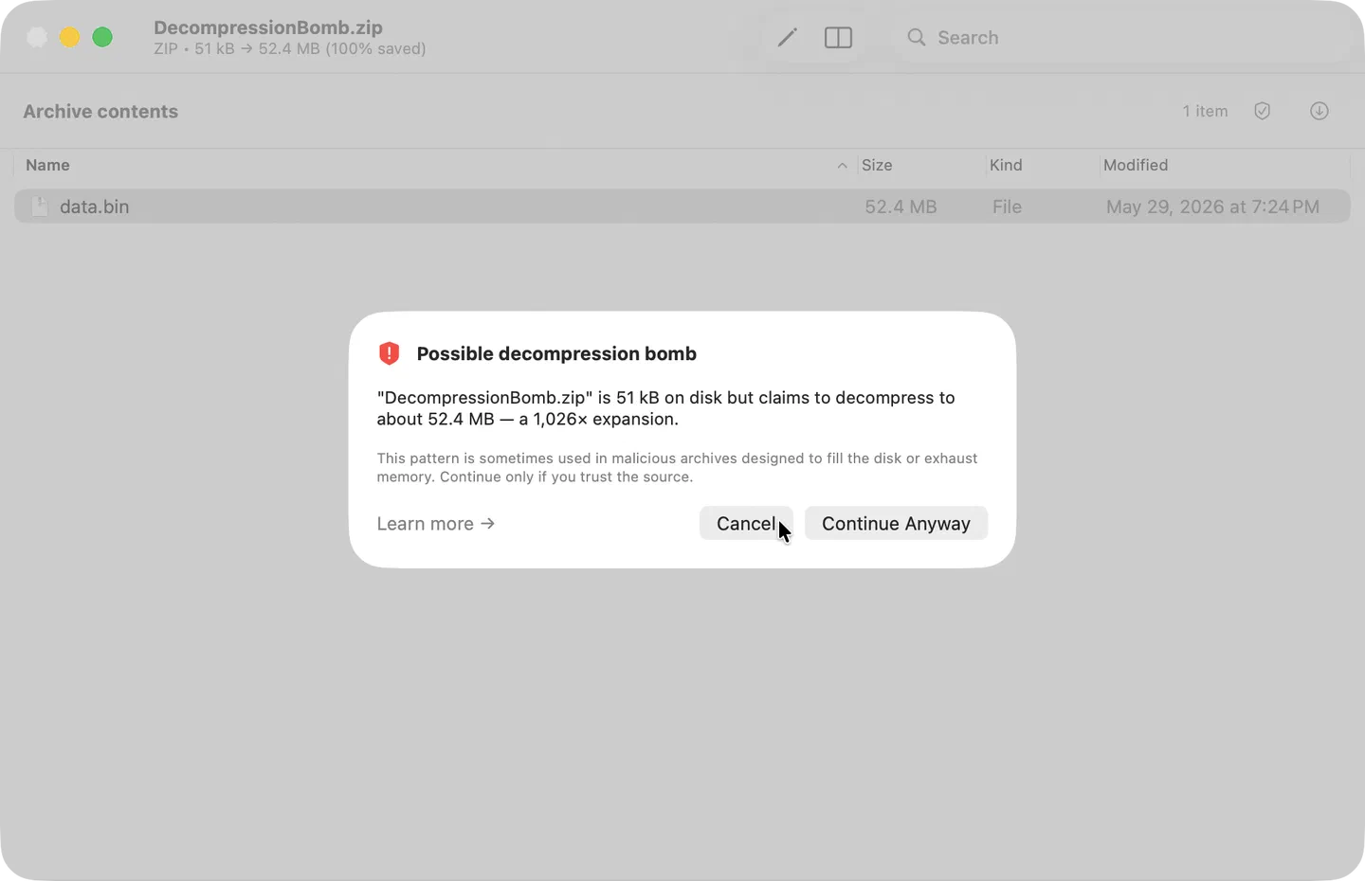Click the 1 item count label
The height and width of the screenshot is (881, 1365).
1205,111
